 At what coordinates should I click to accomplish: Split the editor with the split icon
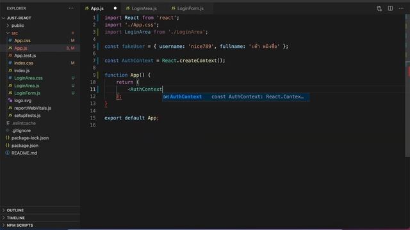[390, 8]
